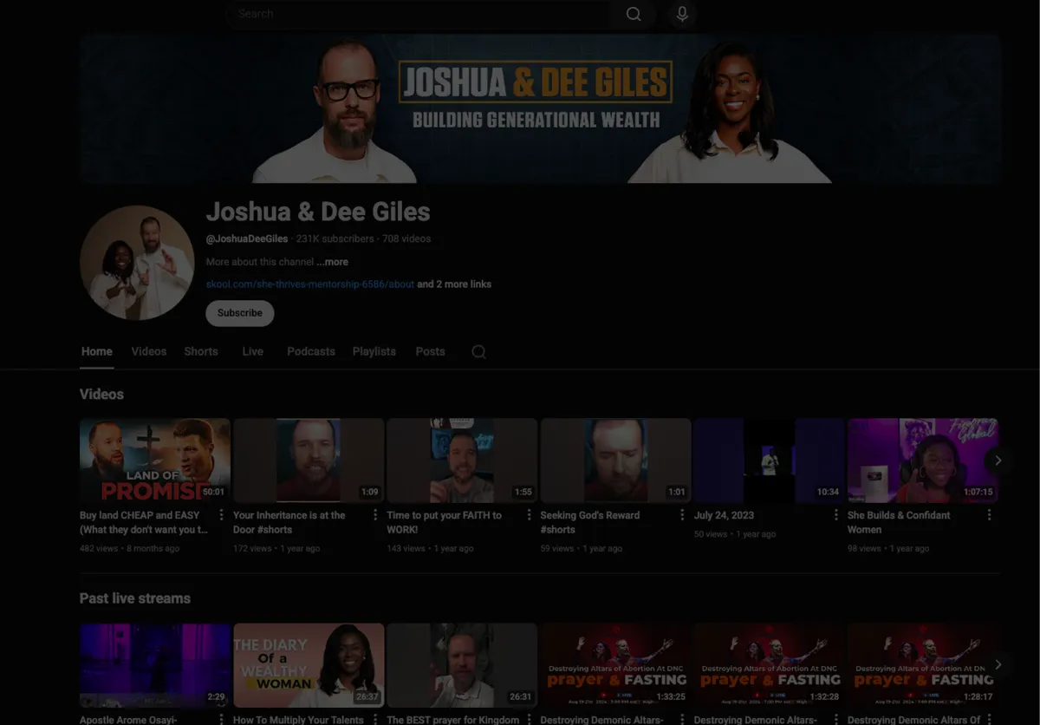Open options menu for 'How To Multiply Your Talents' stream
1040x725 pixels.
pos(375,719)
